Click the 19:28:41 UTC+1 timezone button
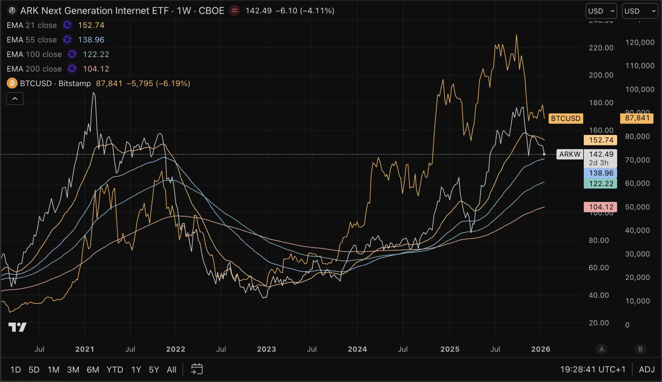 (593, 369)
